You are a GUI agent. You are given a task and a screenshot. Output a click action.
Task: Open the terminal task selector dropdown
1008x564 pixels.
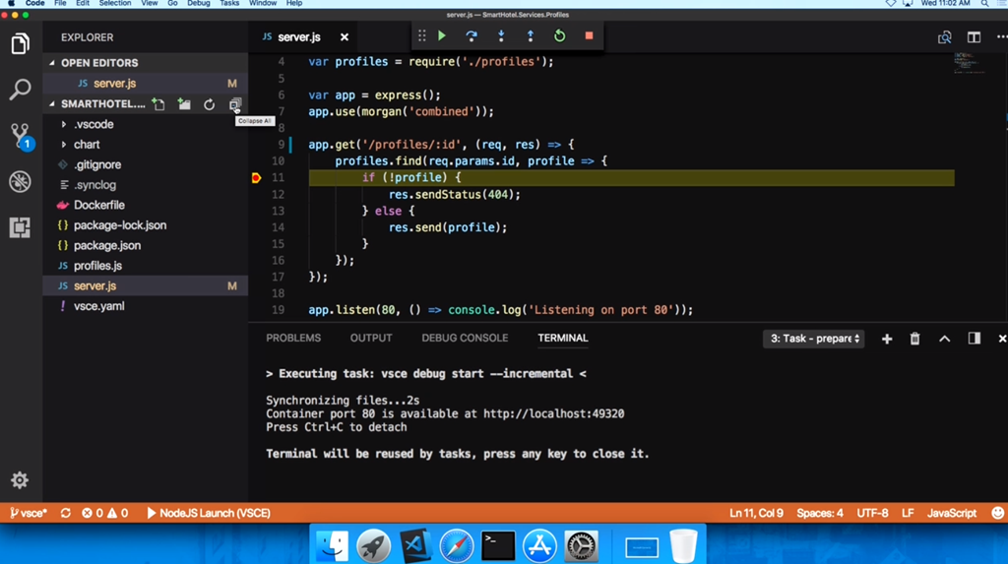click(x=814, y=339)
